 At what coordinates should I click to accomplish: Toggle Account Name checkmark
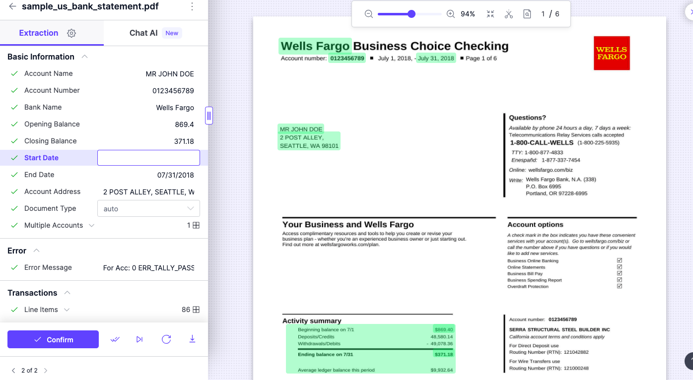coord(14,73)
